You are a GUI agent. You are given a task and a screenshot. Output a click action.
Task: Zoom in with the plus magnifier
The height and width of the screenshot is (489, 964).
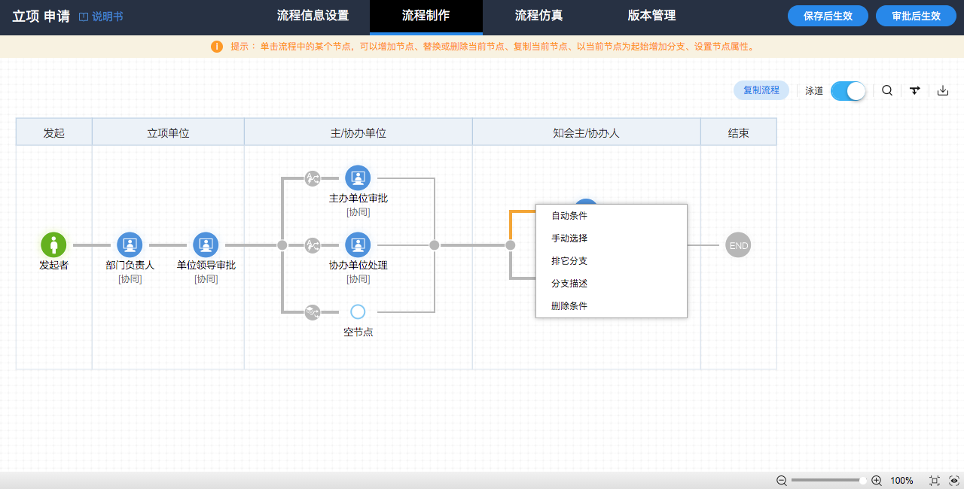tap(877, 480)
